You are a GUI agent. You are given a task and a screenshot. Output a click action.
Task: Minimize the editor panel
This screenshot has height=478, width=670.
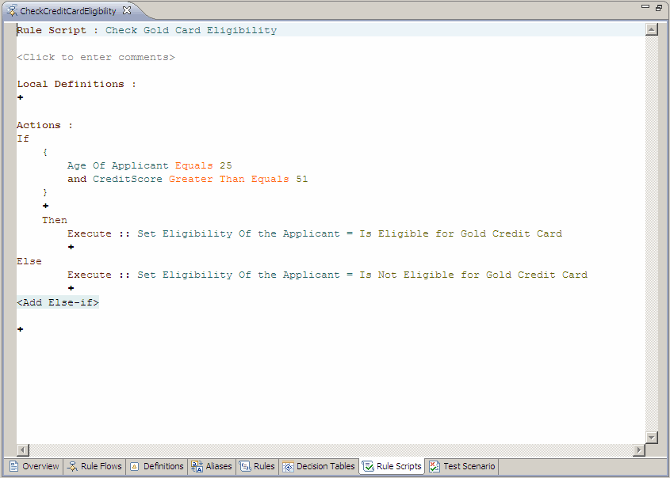(647, 8)
